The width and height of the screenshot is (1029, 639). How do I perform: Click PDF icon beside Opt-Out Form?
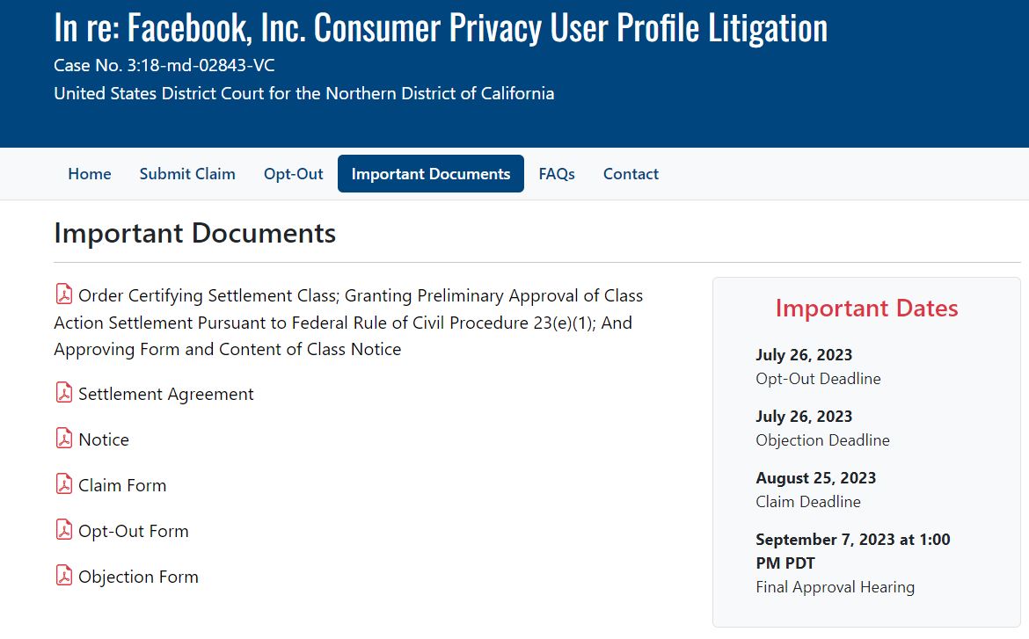click(63, 529)
